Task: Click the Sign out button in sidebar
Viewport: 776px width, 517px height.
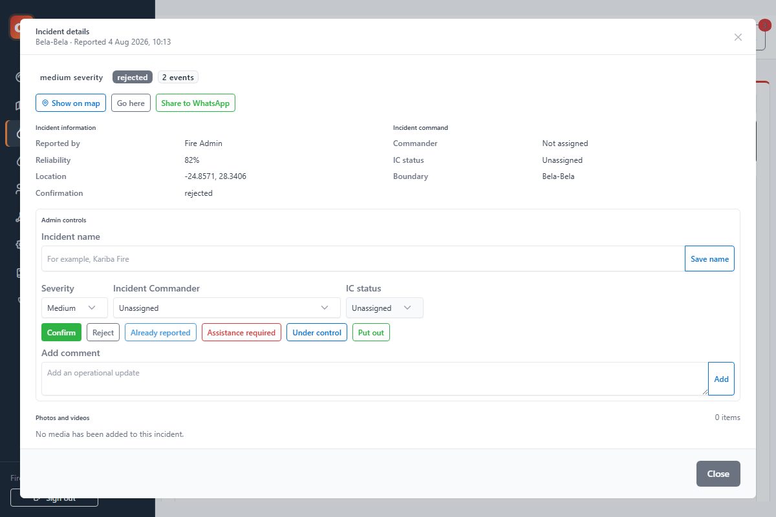Action: [x=54, y=498]
